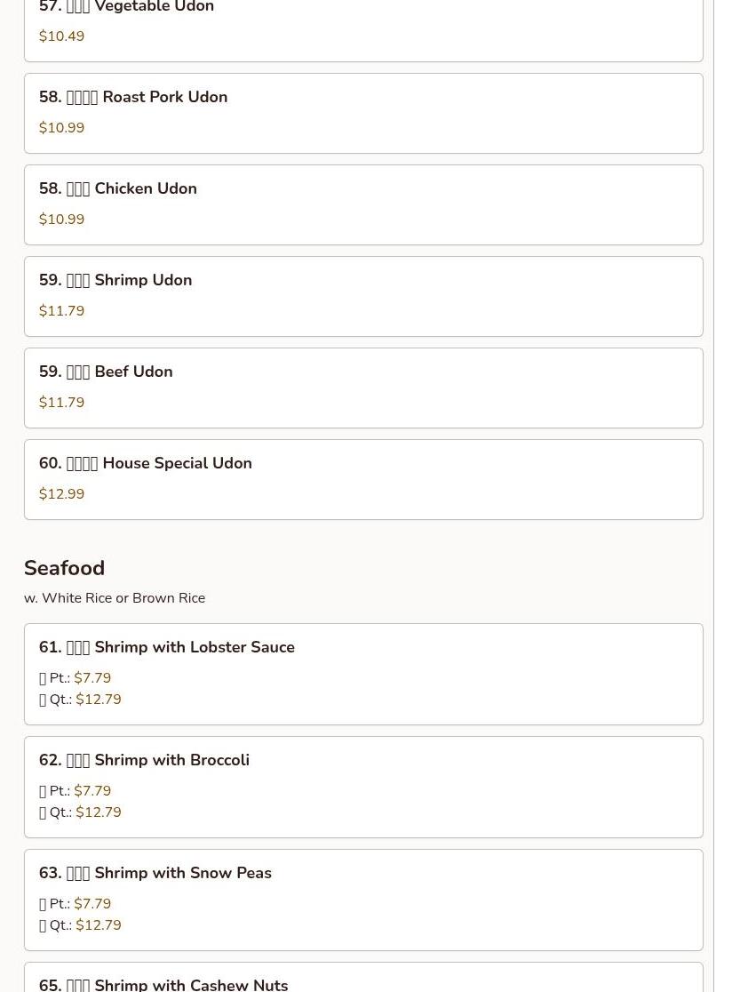Click the Pt. price for Shrimp with Snow Peas
This screenshot has width=732, height=992.
92,903
